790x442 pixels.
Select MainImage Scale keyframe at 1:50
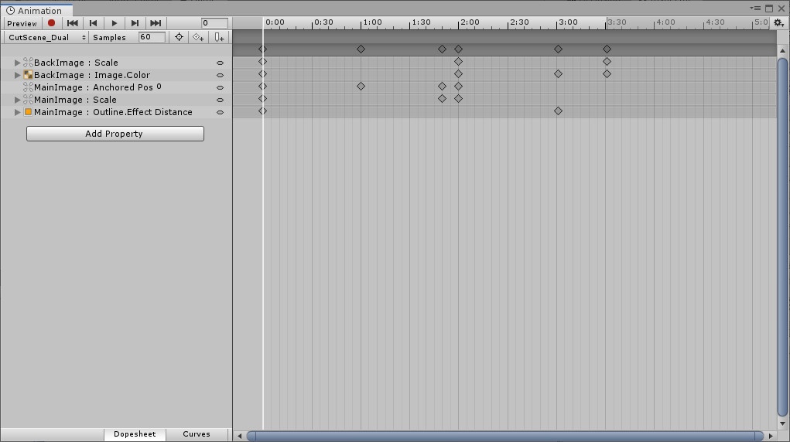click(x=442, y=99)
